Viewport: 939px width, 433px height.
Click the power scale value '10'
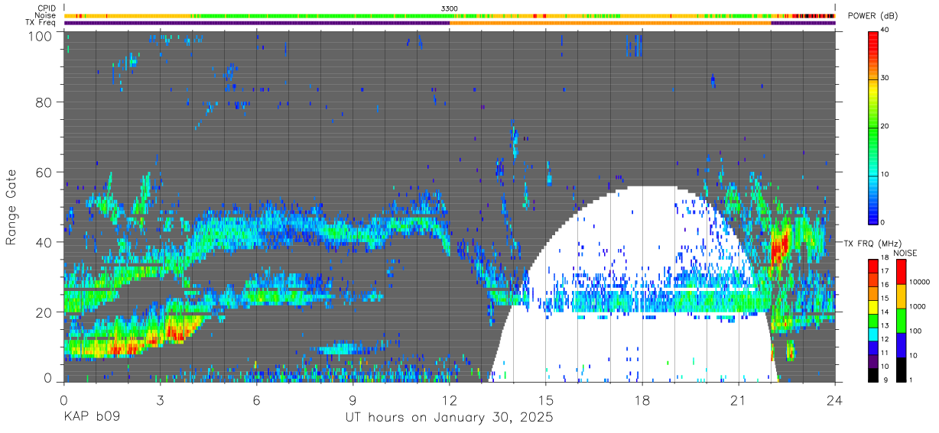(886, 174)
